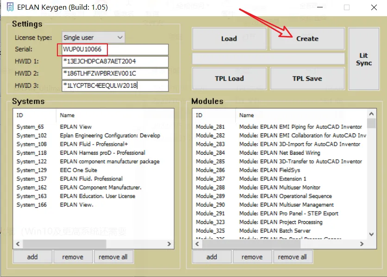Click the Modules list ID column header
The height and width of the screenshot is (277, 387).
(214, 115)
